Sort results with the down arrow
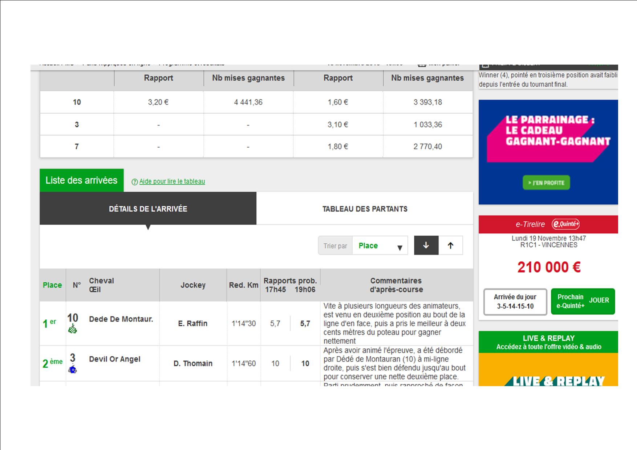The height and width of the screenshot is (450, 637). 426,246
